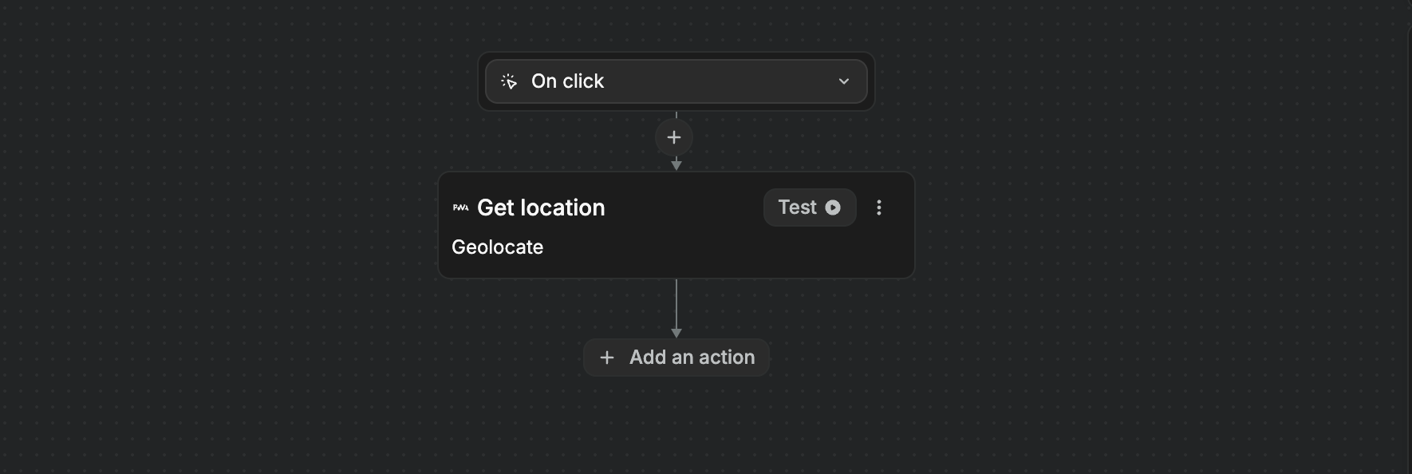Viewport: 1412px width, 474px height.
Task: Select the Geolocate label inside the node
Action: 497,247
